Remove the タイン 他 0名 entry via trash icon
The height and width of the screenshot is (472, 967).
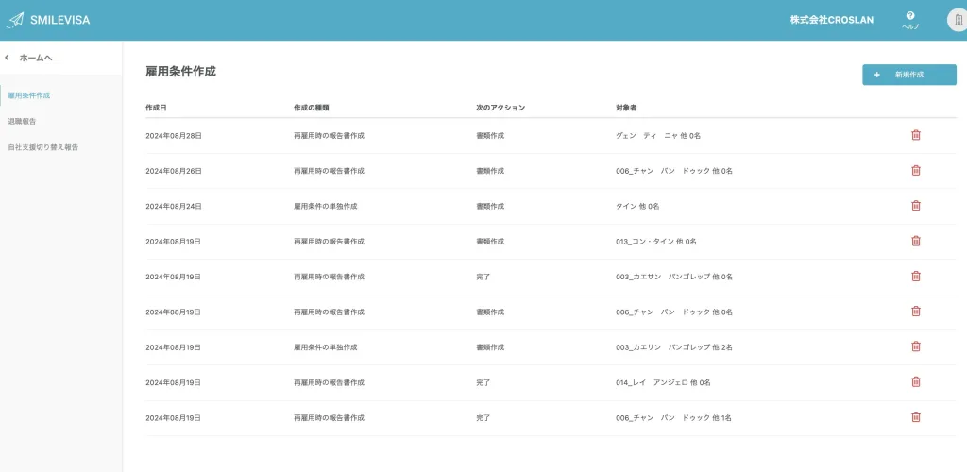[x=915, y=206]
